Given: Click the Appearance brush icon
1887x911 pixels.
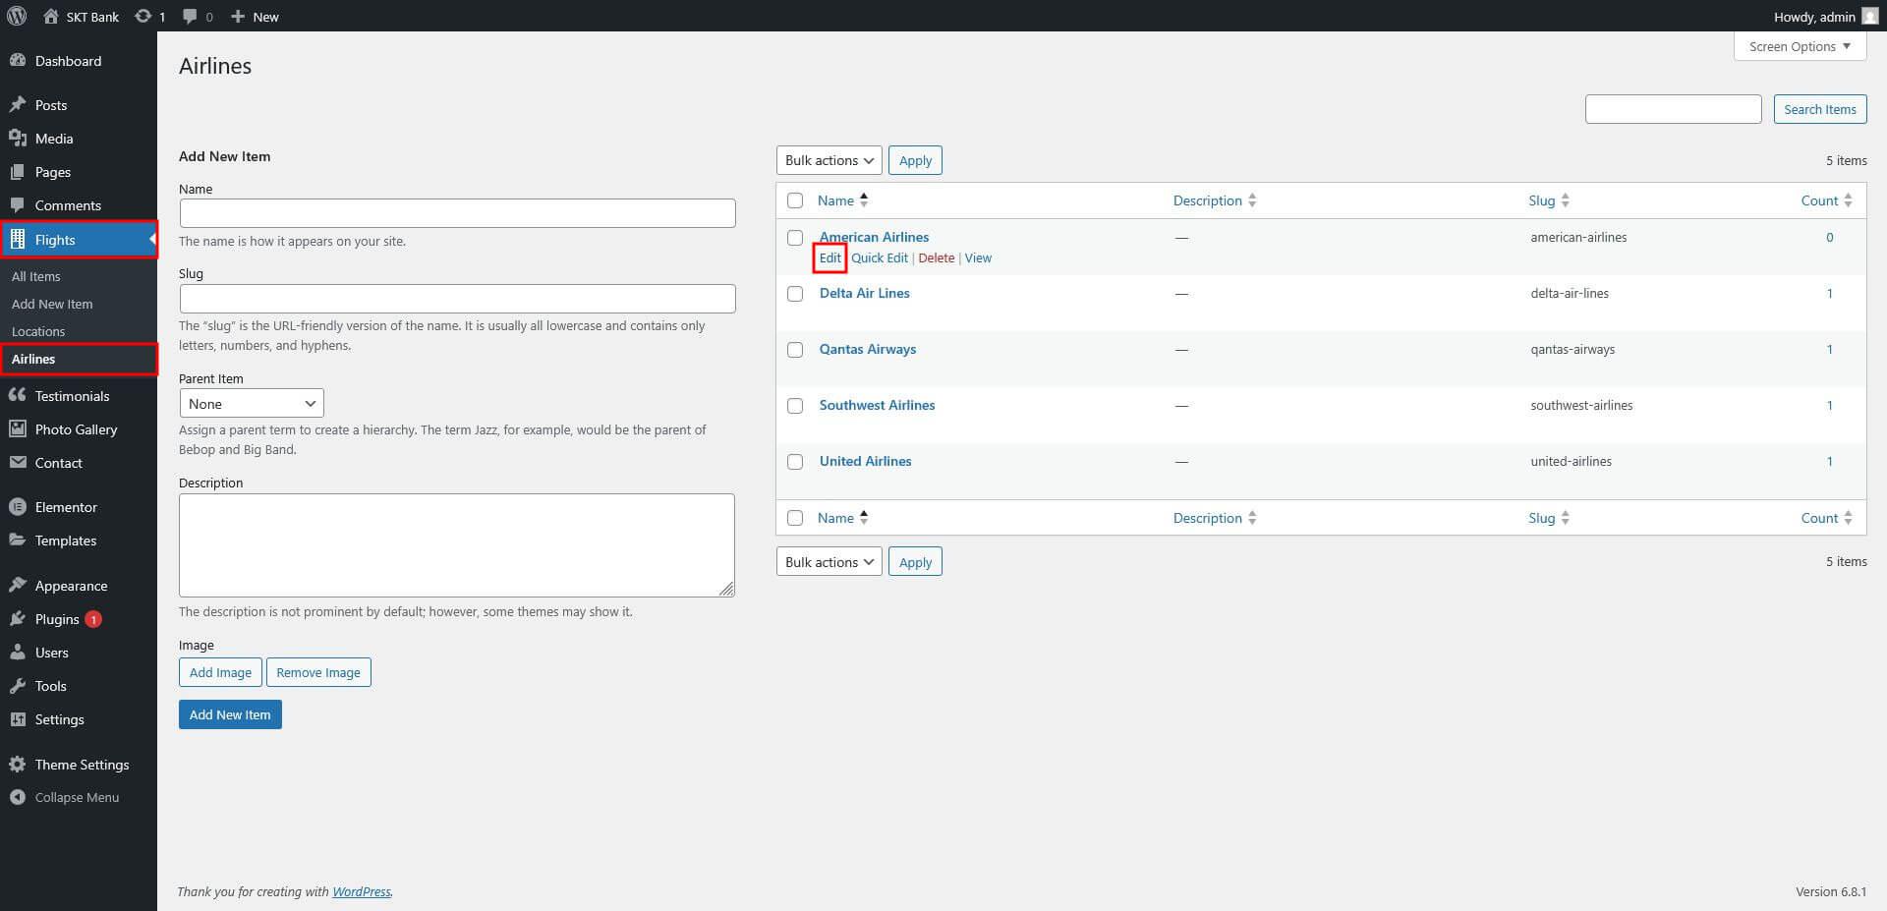Looking at the screenshot, I should [x=18, y=586].
